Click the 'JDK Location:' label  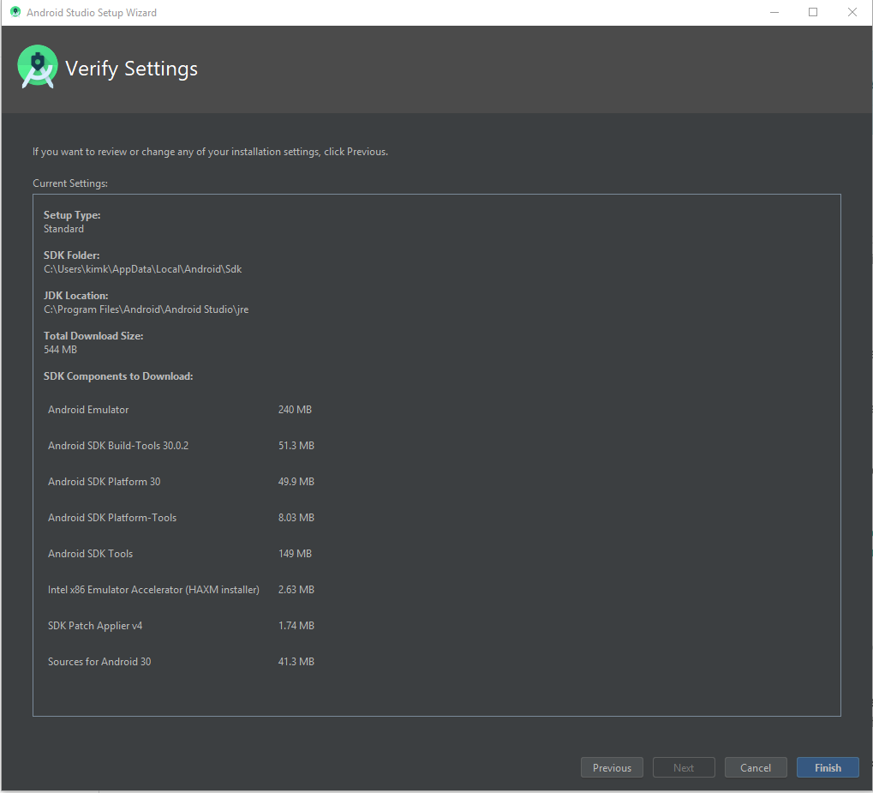coord(75,296)
